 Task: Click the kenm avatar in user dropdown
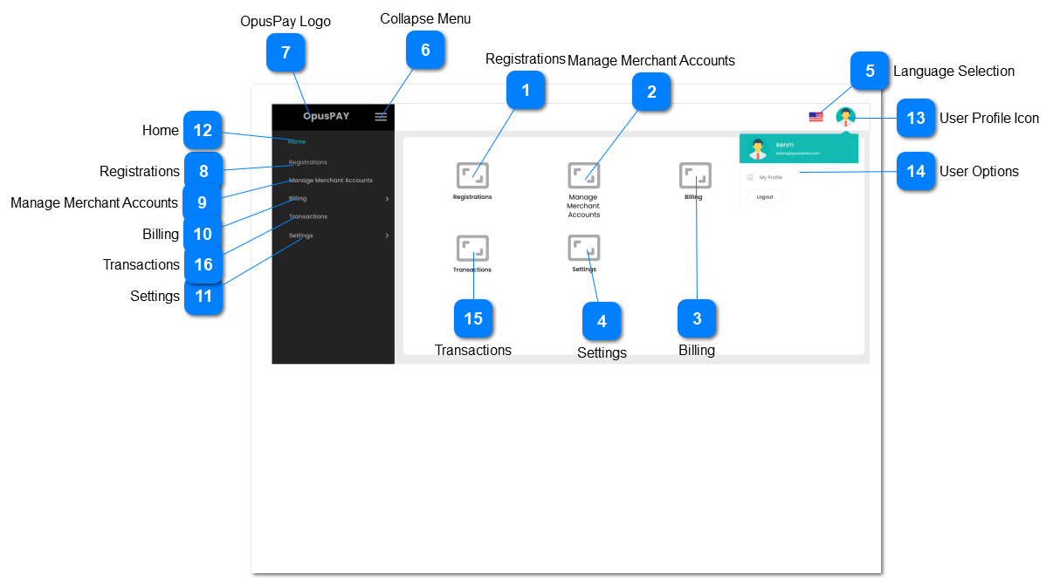tap(758, 149)
